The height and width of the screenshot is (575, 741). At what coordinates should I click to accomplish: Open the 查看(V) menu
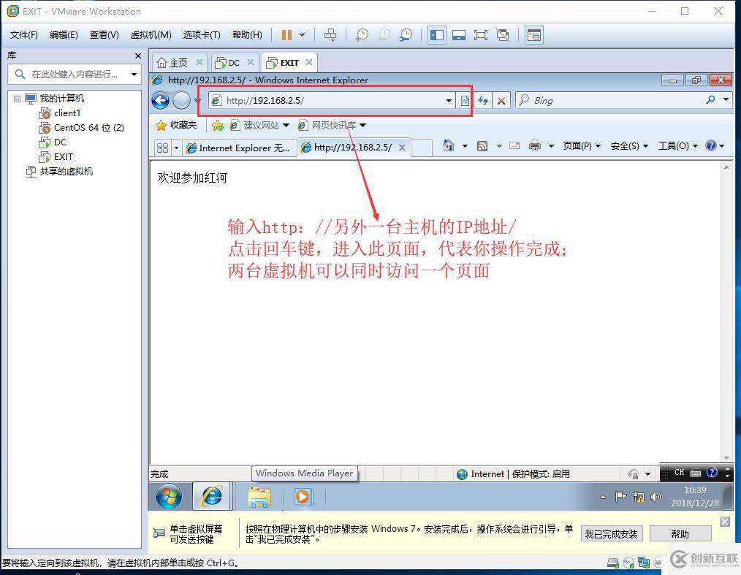104,35
